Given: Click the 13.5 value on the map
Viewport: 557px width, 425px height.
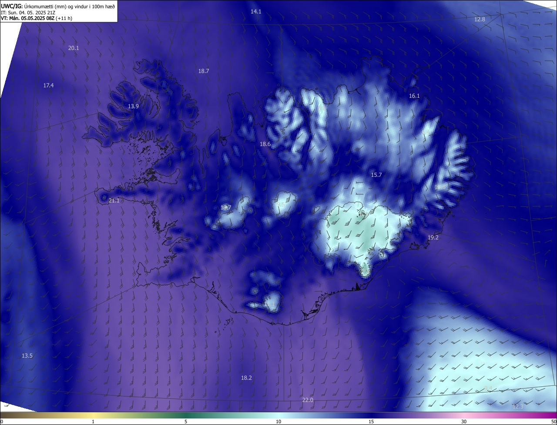Looking at the screenshot, I should (27, 355).
